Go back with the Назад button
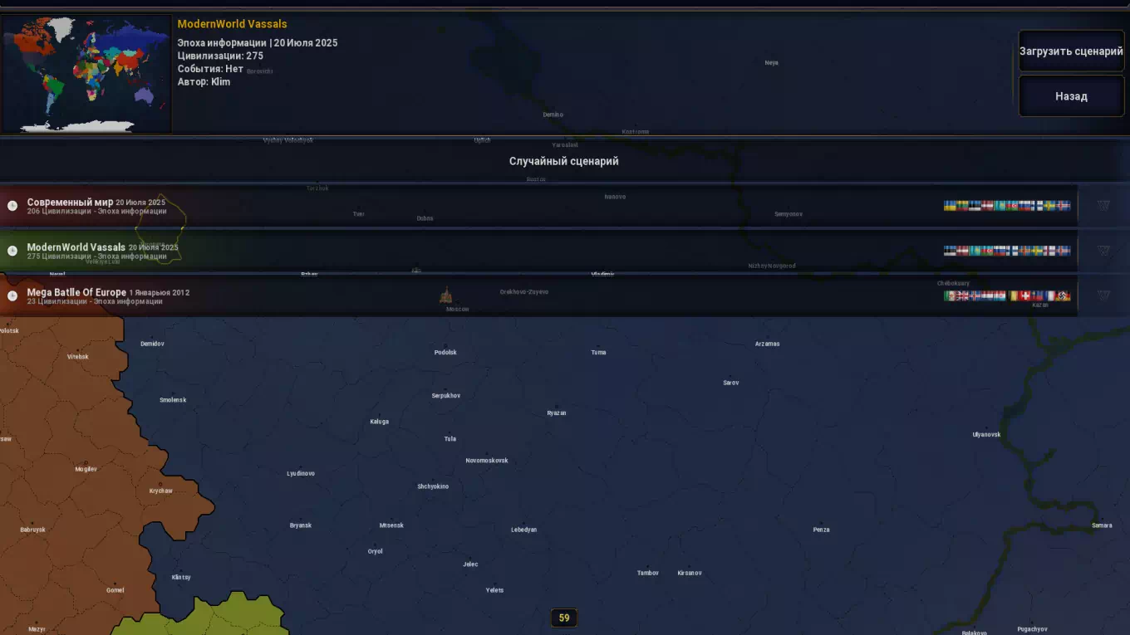1130x635 pixels. (x=1071, y=96)
